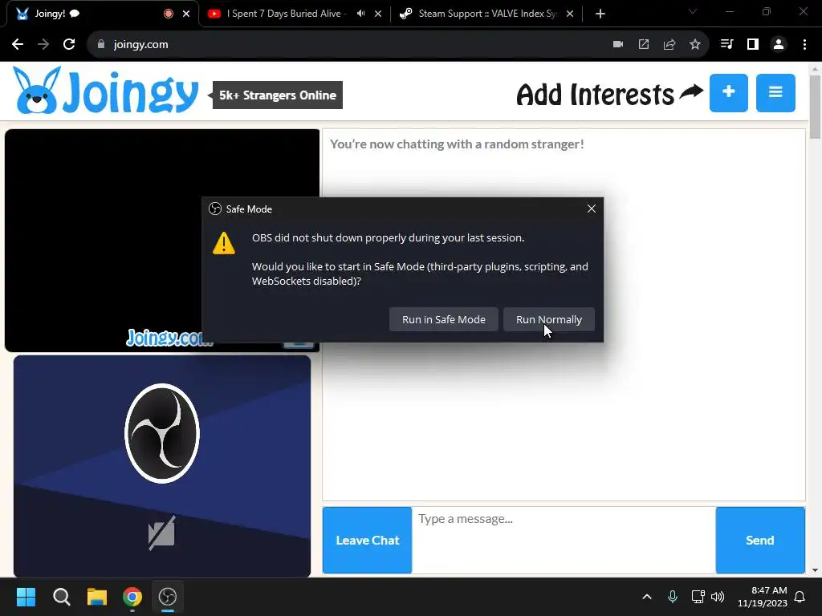The image size is (822, 616).
Task: Show hidden system tray icons
Action: click(647, 597)
